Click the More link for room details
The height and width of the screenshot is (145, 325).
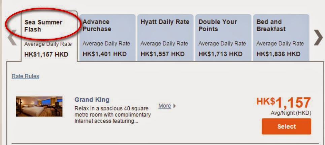click(165, 106)
